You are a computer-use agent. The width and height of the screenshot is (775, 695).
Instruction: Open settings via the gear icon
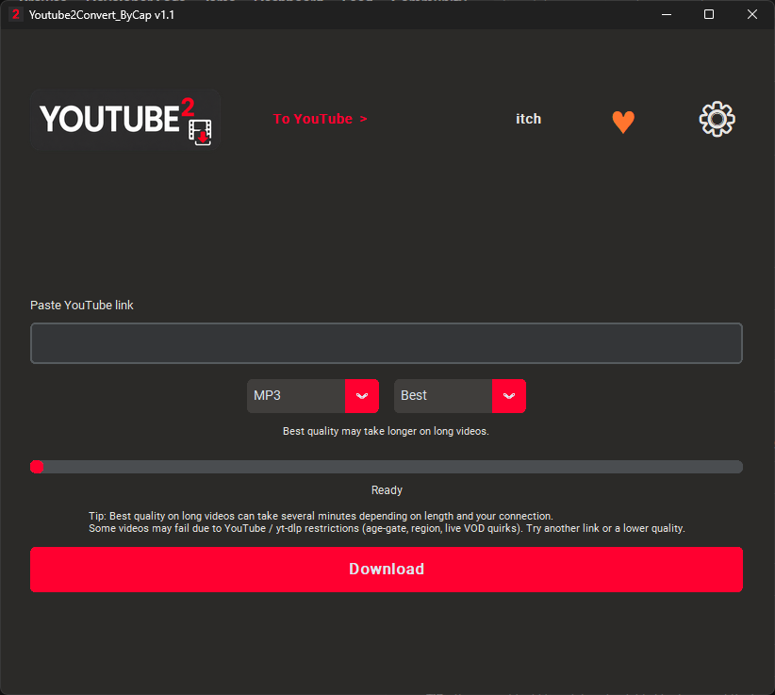pos(717,119)
